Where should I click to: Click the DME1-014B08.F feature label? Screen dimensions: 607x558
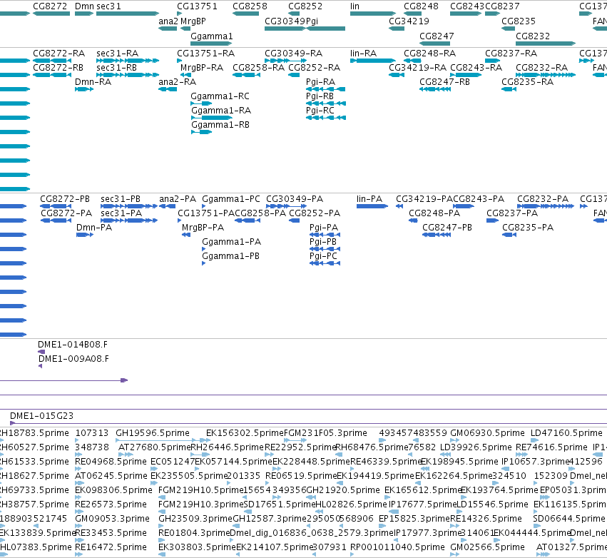pyautogui.click(x=73, y=344)
